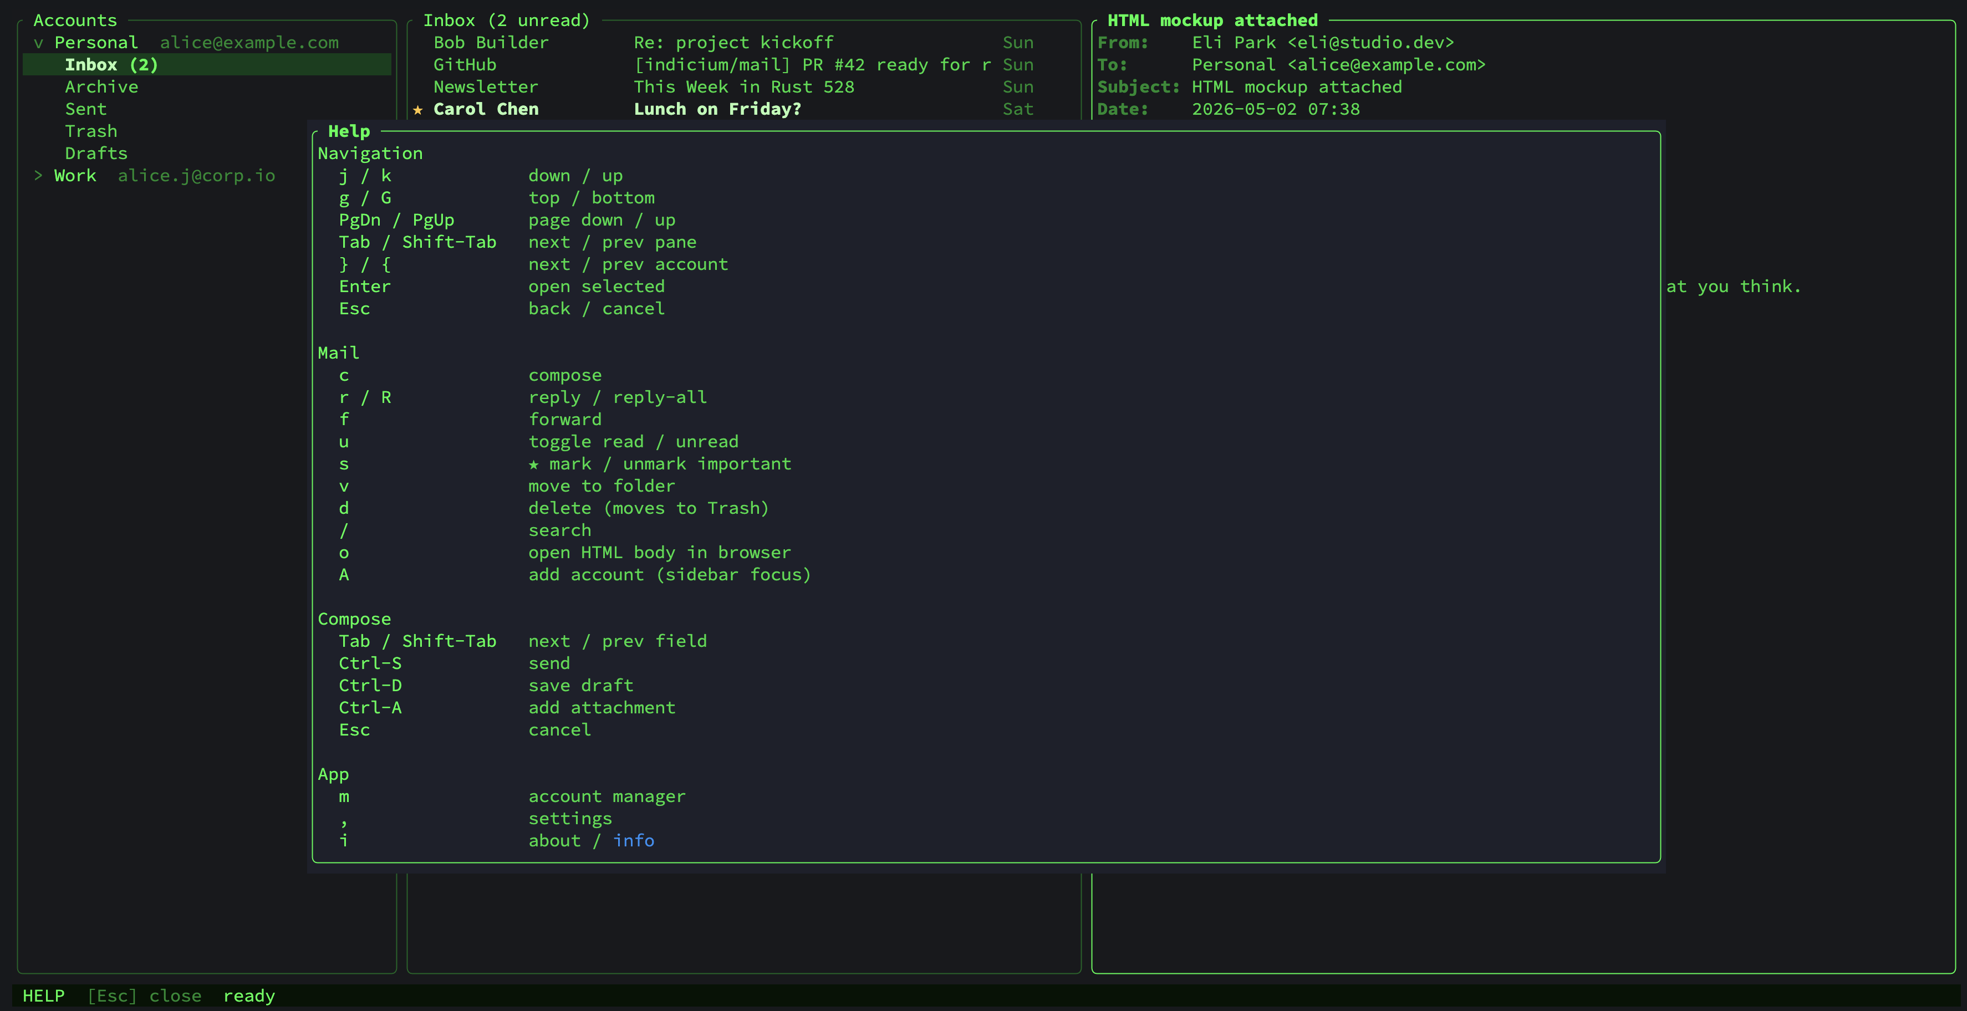The image size is (1967, 1011).
Task: Click the PgDn / PgUp key label
Action: coord(396,221)
